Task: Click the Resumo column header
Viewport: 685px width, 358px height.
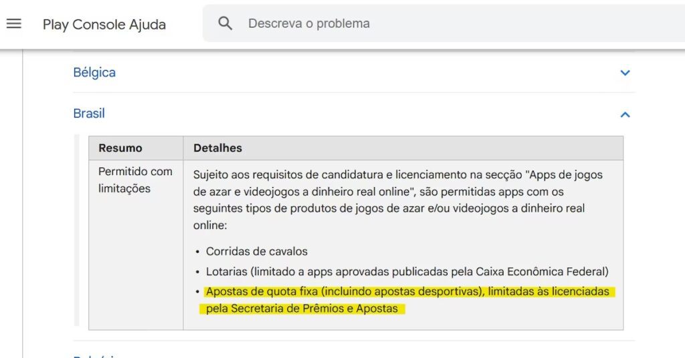Action: pyautogui.click(x=120, y=148)
